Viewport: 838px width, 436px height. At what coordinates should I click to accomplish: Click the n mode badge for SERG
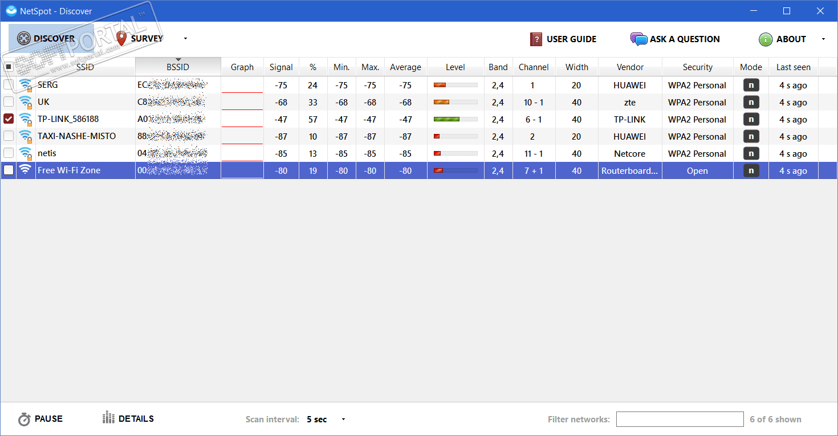pyautogui.click(x=751, y=85)
